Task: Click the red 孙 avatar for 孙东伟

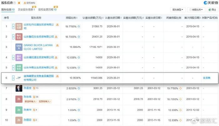Action: click(19, 99)
